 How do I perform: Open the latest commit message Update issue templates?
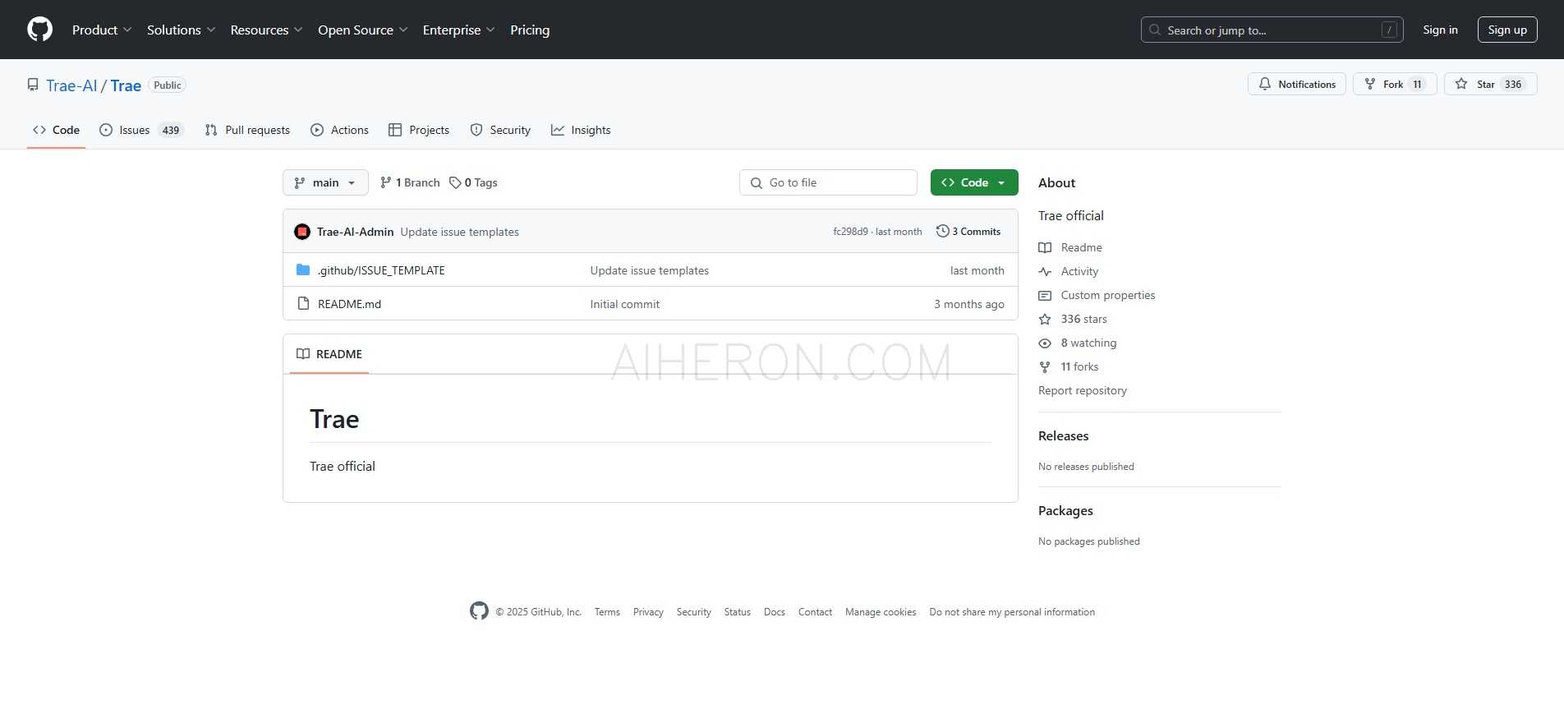tap(460, 232)
